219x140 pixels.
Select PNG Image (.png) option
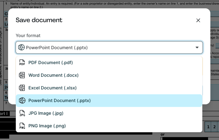click(x=109, y=126)
